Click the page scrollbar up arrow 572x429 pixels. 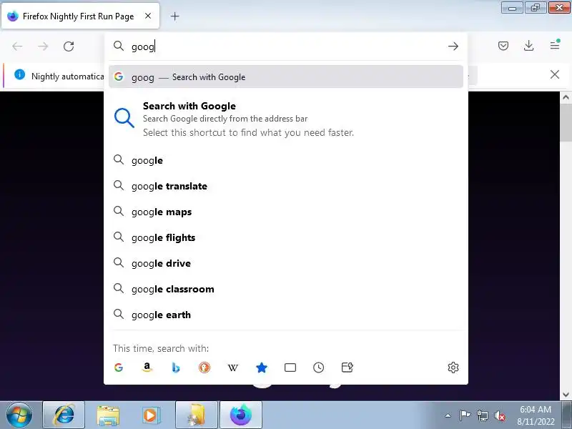click(x=566, y=97)
